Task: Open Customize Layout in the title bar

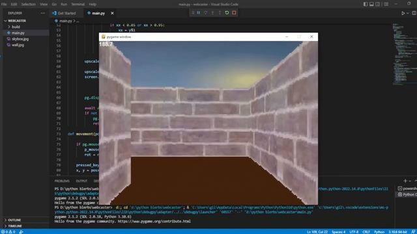Action: tap(386, 4)
